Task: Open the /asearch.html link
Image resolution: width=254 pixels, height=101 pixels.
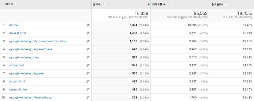Action: pos(18,89)
